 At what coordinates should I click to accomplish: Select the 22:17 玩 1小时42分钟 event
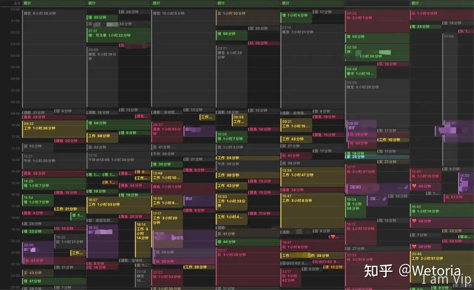pos(291,277)
